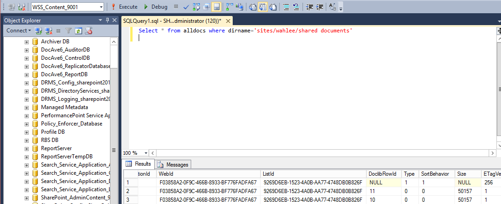Click the Increase Indent icon
Viewport: 501px width, 204px height.
319,7
